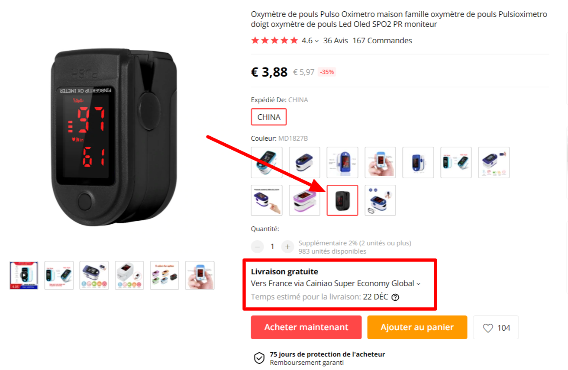Click the 167 Commandes orders text
Screen dimensions: 568x370
(x=382, y=41)
